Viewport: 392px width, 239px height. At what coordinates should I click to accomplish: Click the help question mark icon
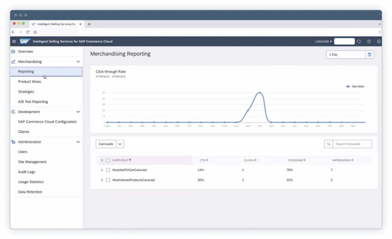369,41
